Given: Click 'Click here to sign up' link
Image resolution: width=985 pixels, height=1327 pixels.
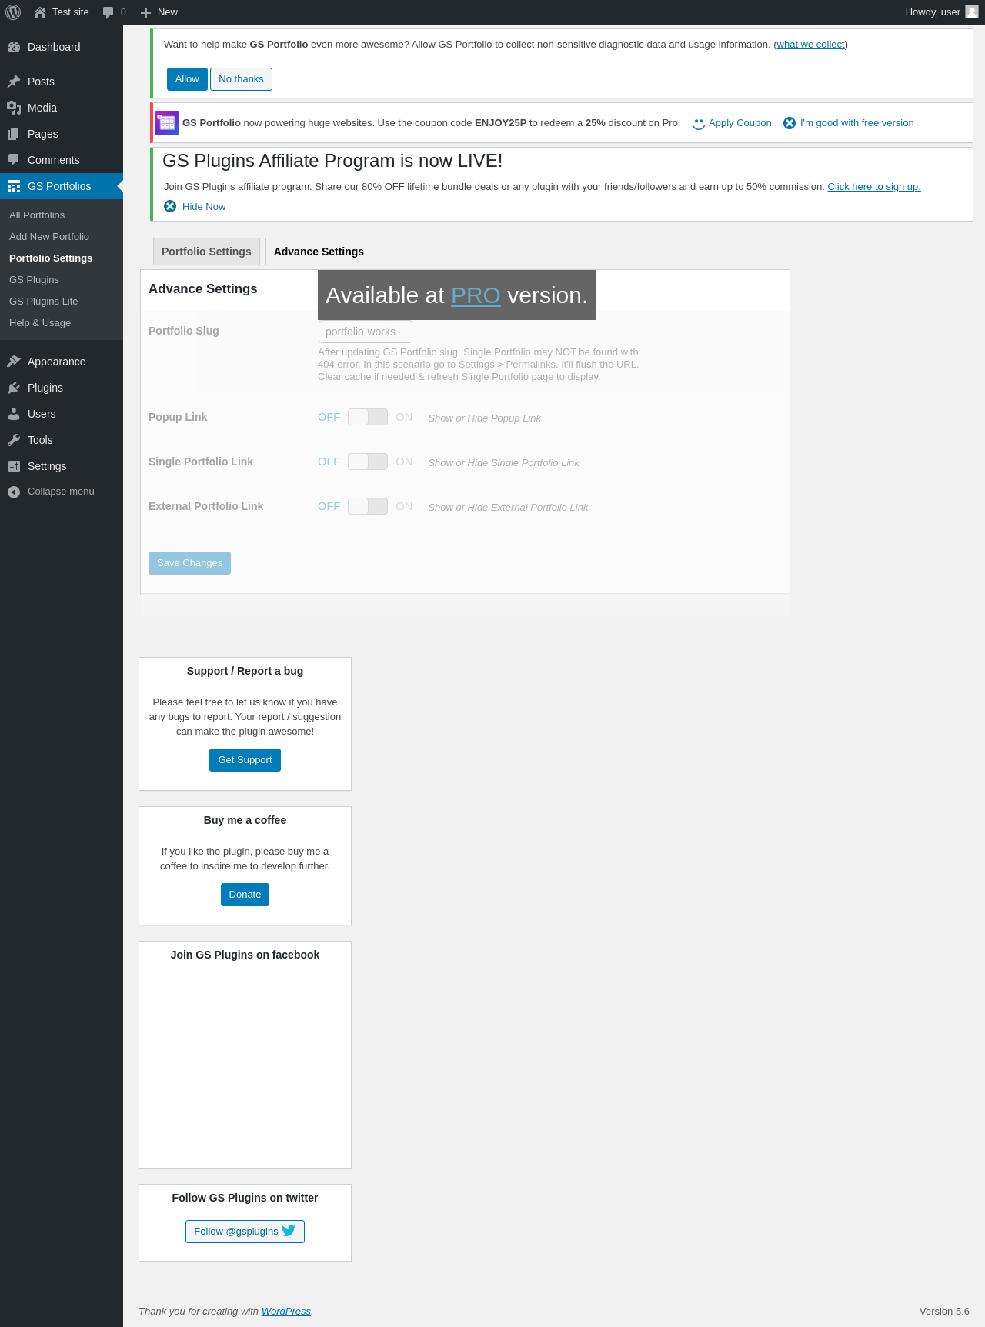Looking at the screenshot, I should point(874,187).
